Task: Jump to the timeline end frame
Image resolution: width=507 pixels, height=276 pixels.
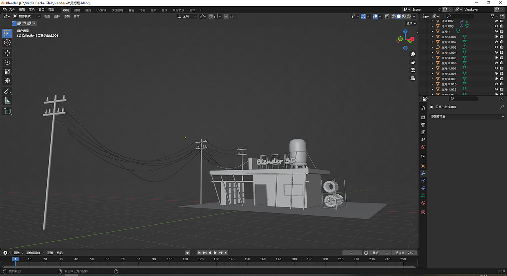Action: click(x=226, y=253)
